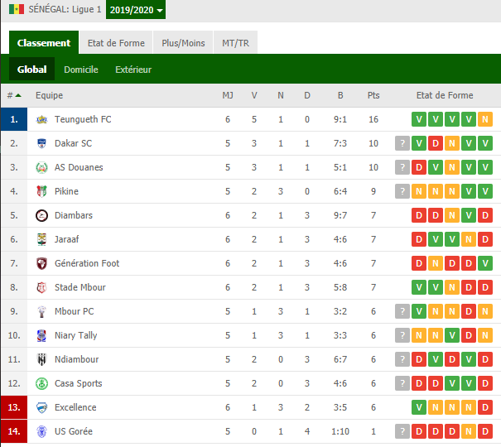Viewport: 501px width, 447px height.
Task: Click the Teungueth FC club crest
Action: click(x=41, y=119)
